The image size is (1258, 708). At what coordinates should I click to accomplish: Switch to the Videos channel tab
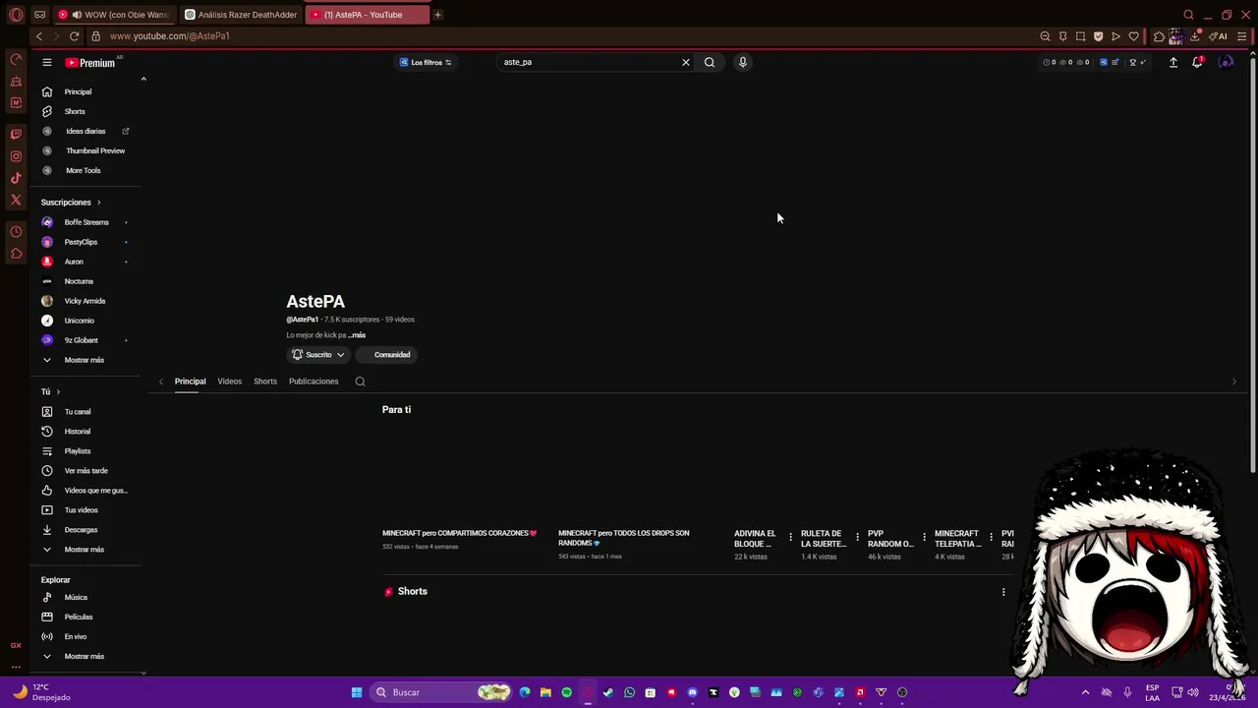tap(230, 382)
